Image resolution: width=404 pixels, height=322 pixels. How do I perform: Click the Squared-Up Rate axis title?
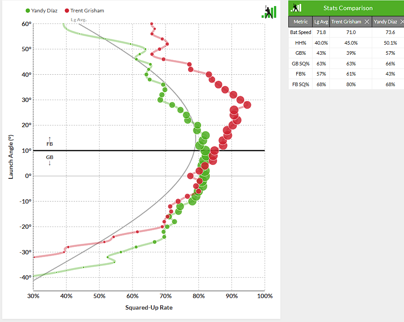coord(148,307)
